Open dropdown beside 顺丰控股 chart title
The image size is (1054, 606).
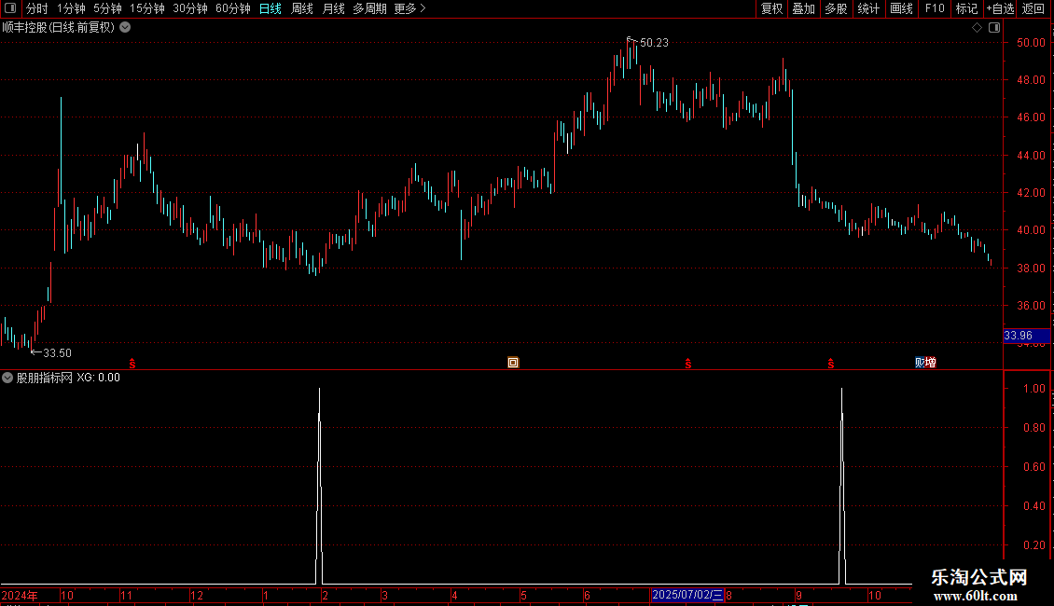click(x=125, y=28)
